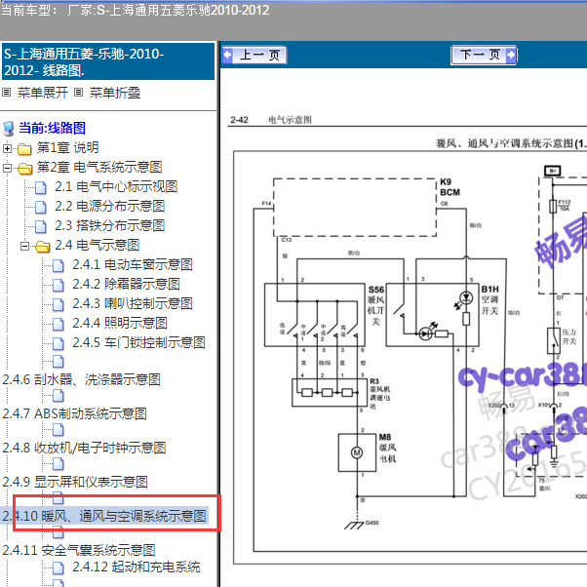
Task: Click the 2.4 电气示意图 folder icon
Action: pyautogui.click(x=43, y=247)
